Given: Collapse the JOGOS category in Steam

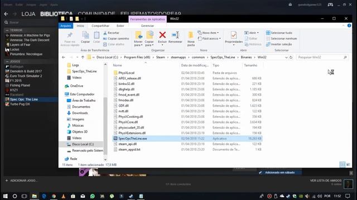Looking at the screenshot, I should [7, 62].
